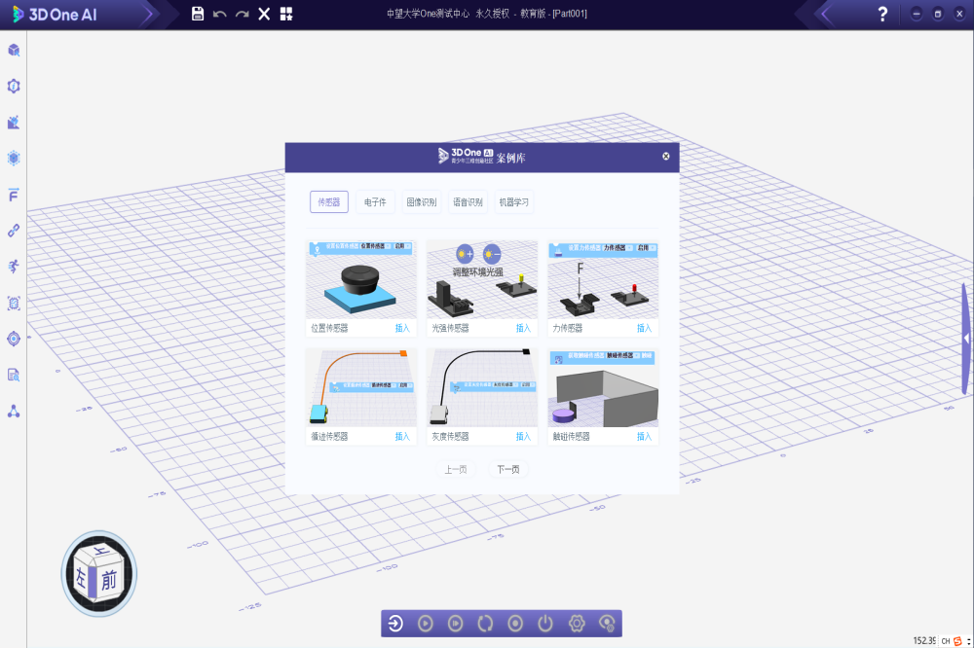Close the 案例库 dialog
The image size is (974, 648).
pos(666,157)
